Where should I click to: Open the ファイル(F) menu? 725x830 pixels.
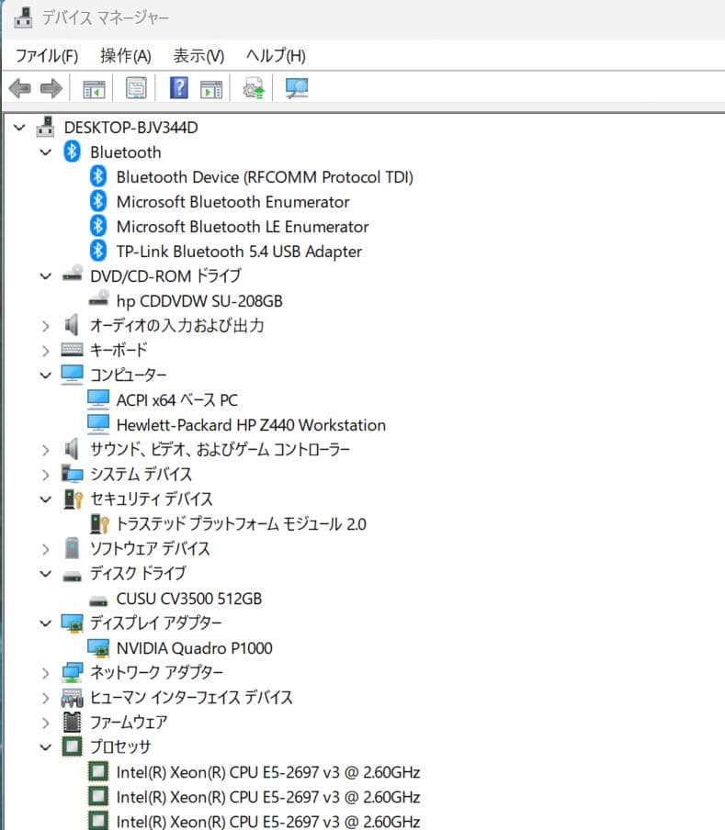(x=47, y=56)
